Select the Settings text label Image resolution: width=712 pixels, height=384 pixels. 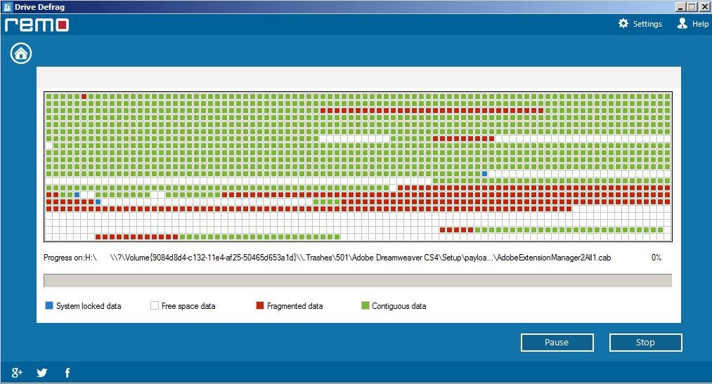click(647, 24)
